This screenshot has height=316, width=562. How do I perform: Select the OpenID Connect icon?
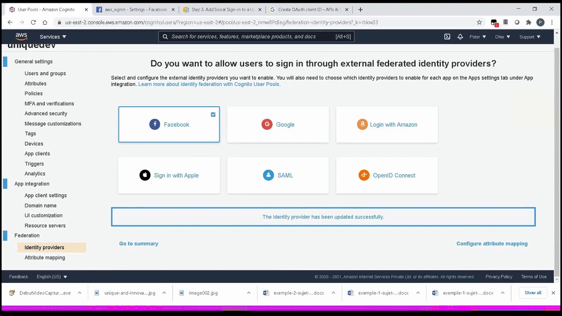tap(364, 175)
